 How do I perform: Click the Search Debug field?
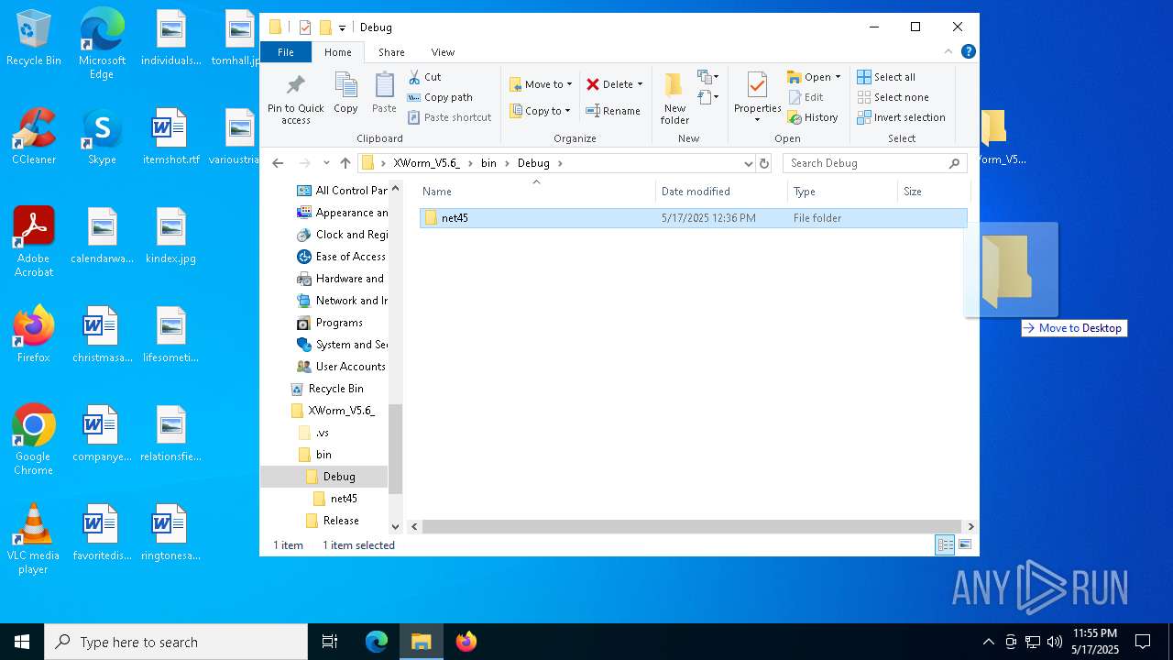coord(874,163)
